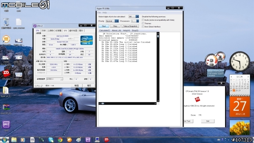Click the CPU meter gauge gadget
The image size is (254, 143).
tap(212, 60)
